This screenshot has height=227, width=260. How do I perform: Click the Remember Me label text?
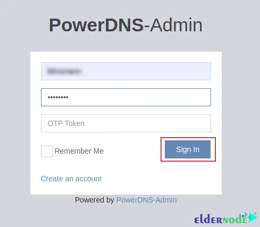point(79,151)
